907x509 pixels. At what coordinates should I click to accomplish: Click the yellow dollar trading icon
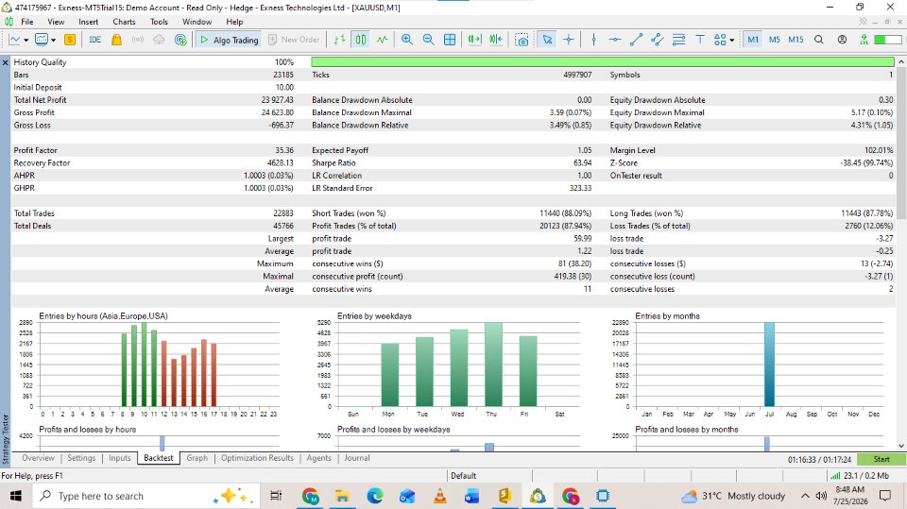click(70, 40)
